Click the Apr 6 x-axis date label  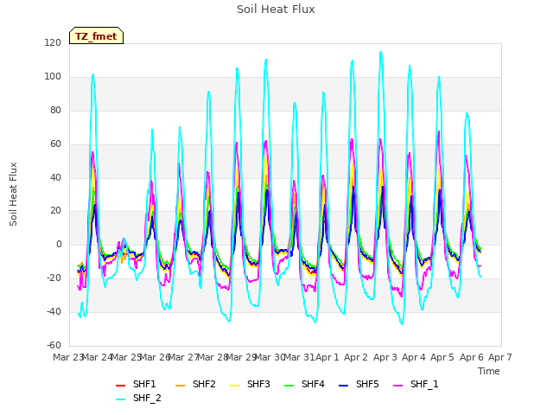tap(472, 357)
